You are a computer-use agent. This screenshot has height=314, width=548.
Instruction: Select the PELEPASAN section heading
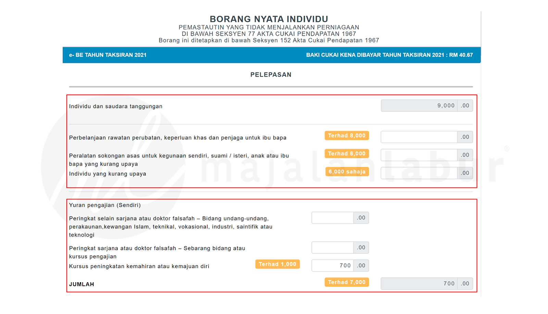pyautogui.click(x=271, y=74)
